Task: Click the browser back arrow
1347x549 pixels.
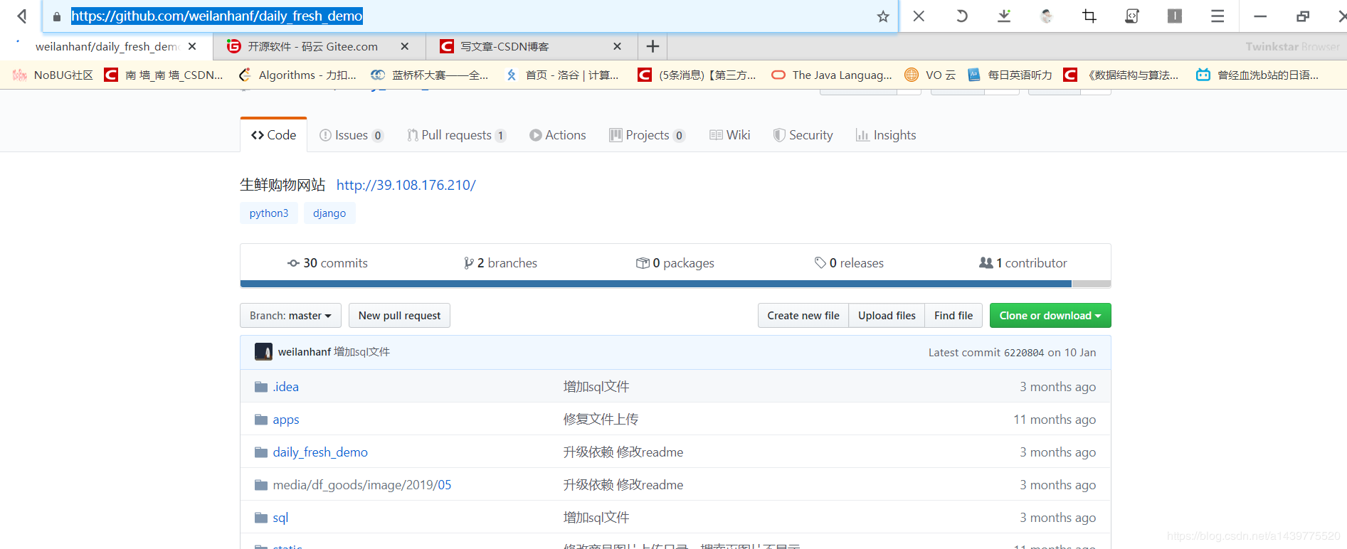Action: pos(22,16)
